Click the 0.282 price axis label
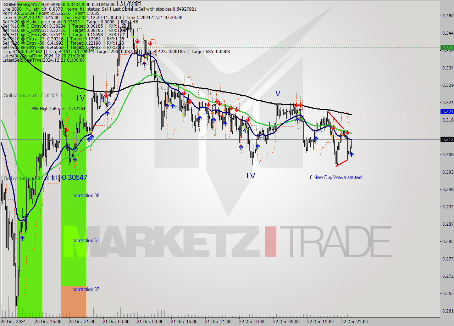The height and width of the screenshot is (326, 454). click(448, 241)
